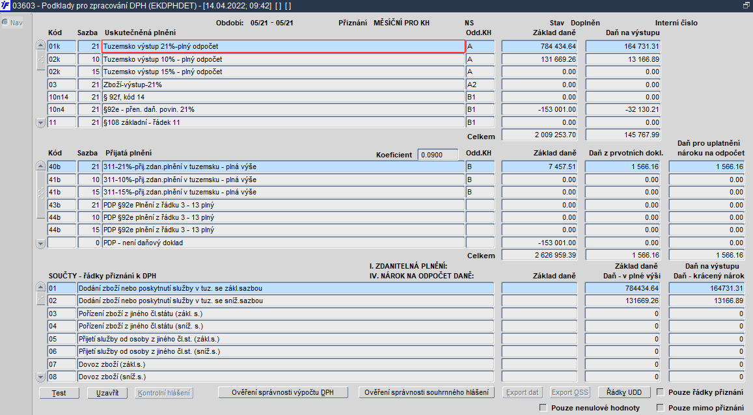Enable Pouze řádky přiznání checkbox

661,392
